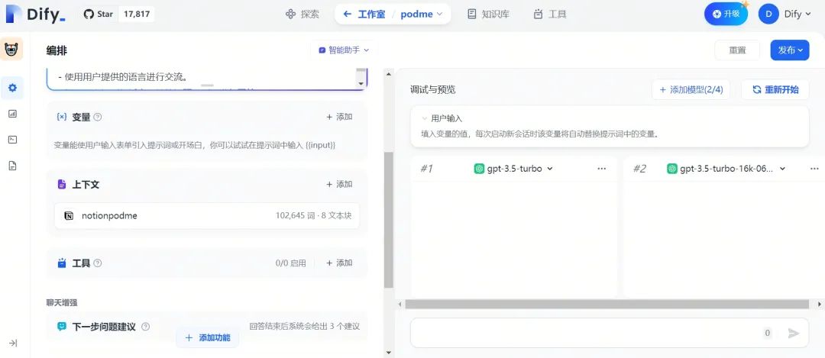Click the 重新开始 restart button

775,89
